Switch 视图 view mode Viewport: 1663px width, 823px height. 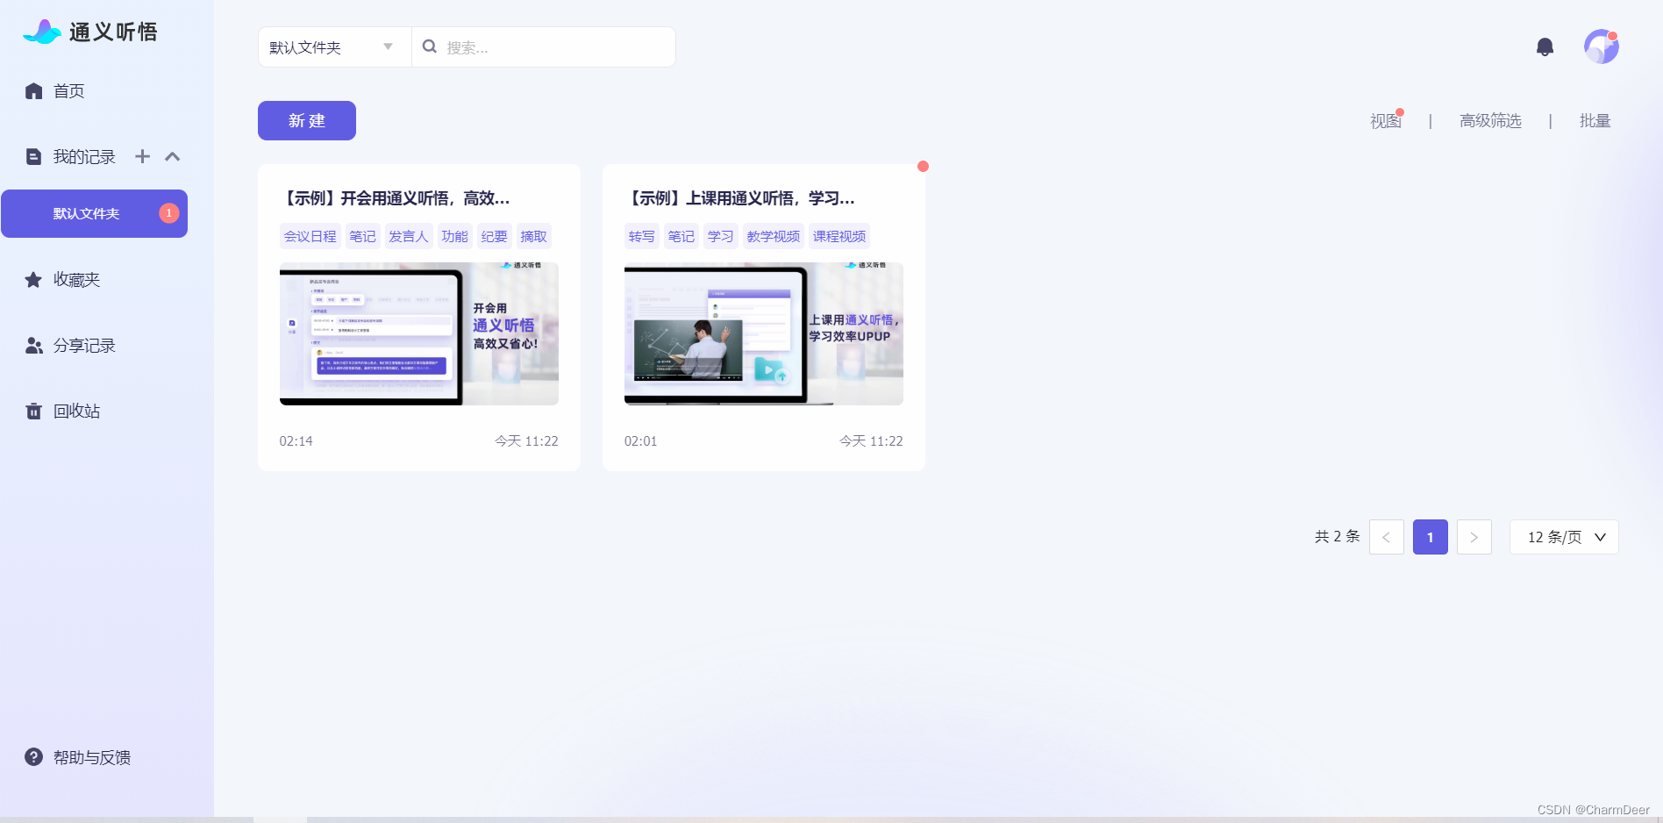[x=1386, y=121]
